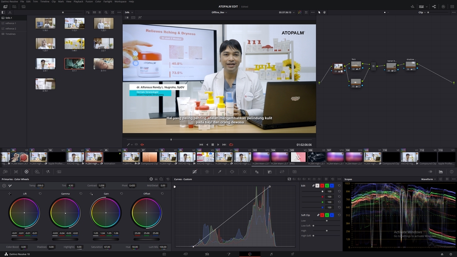This screenshot has width=457, height=257.
Task: Open the Timeline menu
Action: 45,1
